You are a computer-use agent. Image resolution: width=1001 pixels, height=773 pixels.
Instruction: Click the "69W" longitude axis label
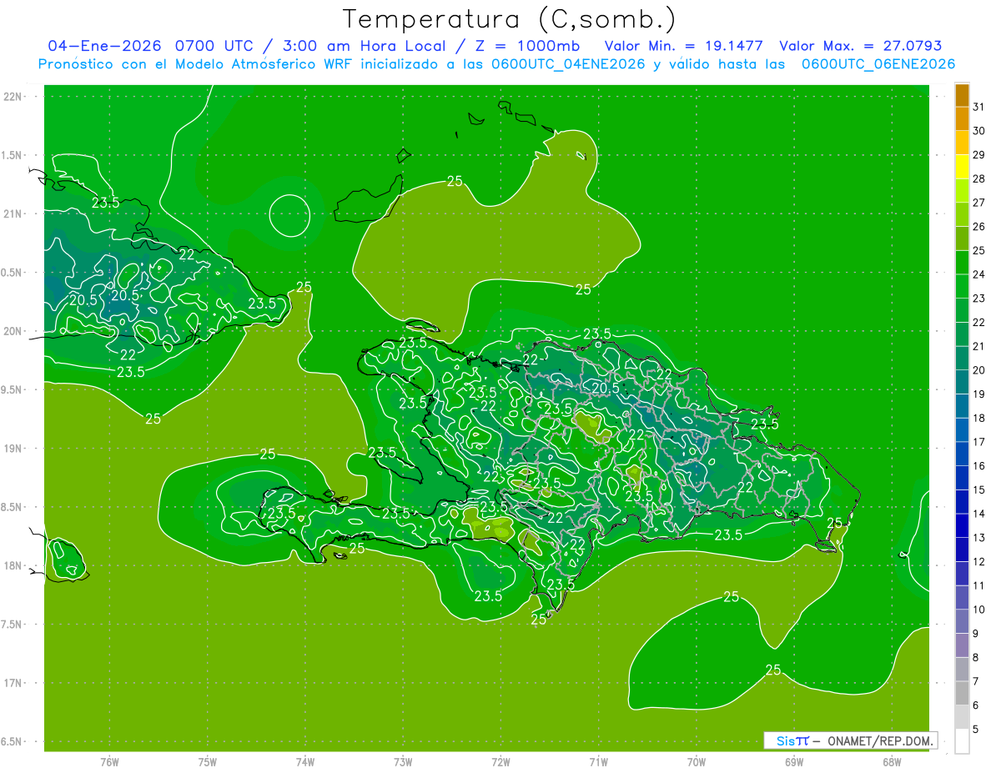click(793, 762)
